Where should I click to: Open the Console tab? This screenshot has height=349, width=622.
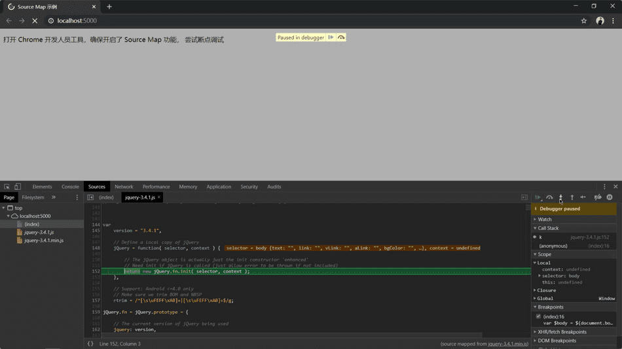[x=70, y=187]
